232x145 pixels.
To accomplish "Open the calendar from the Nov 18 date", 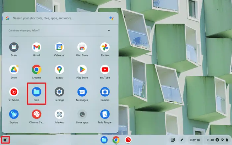I will 195,140.
